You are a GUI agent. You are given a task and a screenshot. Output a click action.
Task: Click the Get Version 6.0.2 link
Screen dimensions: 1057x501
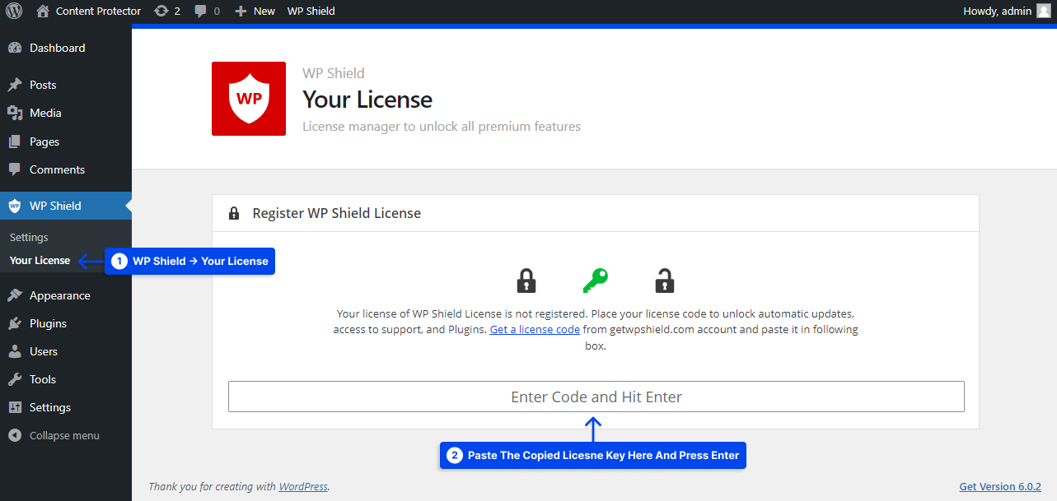point(1000,486)
